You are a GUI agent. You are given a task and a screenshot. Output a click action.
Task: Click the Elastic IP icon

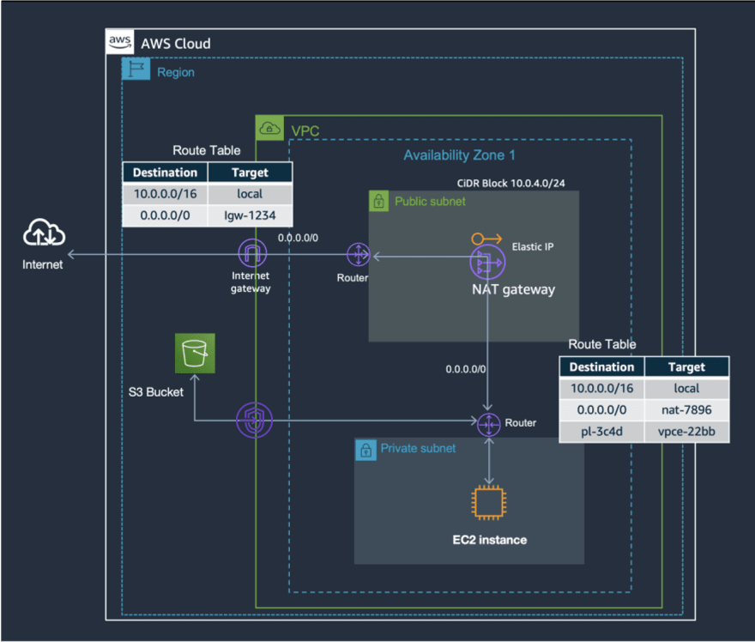point(486,239)
